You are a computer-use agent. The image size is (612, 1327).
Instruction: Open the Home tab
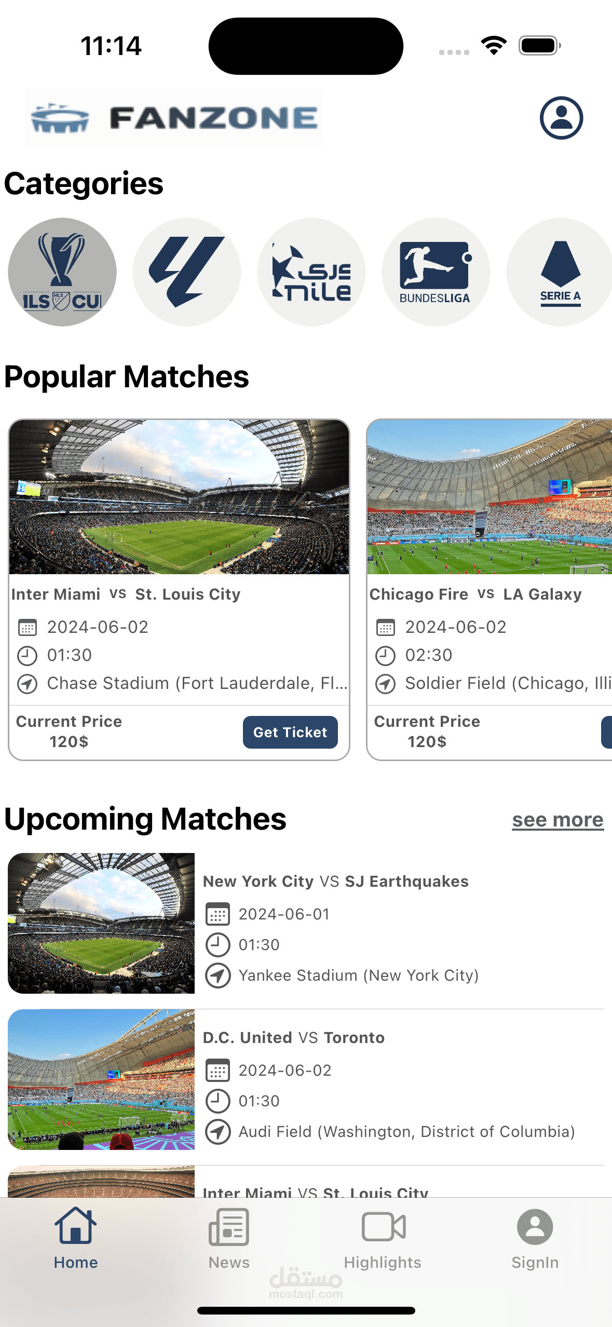pyautogui.click(x=76, y=1238)
